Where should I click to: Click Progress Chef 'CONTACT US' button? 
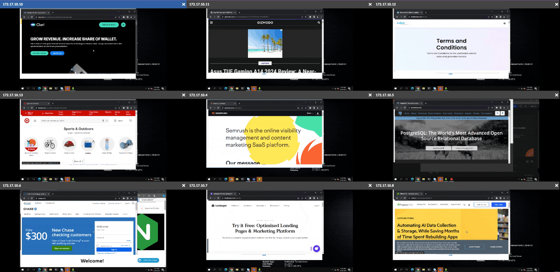(481, 205)
